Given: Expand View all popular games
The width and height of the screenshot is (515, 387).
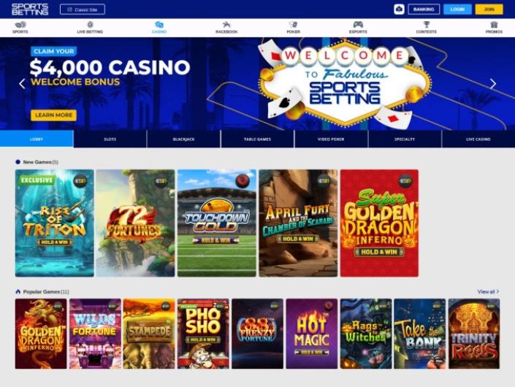Looking at the screenshot, I should (488, 291).
